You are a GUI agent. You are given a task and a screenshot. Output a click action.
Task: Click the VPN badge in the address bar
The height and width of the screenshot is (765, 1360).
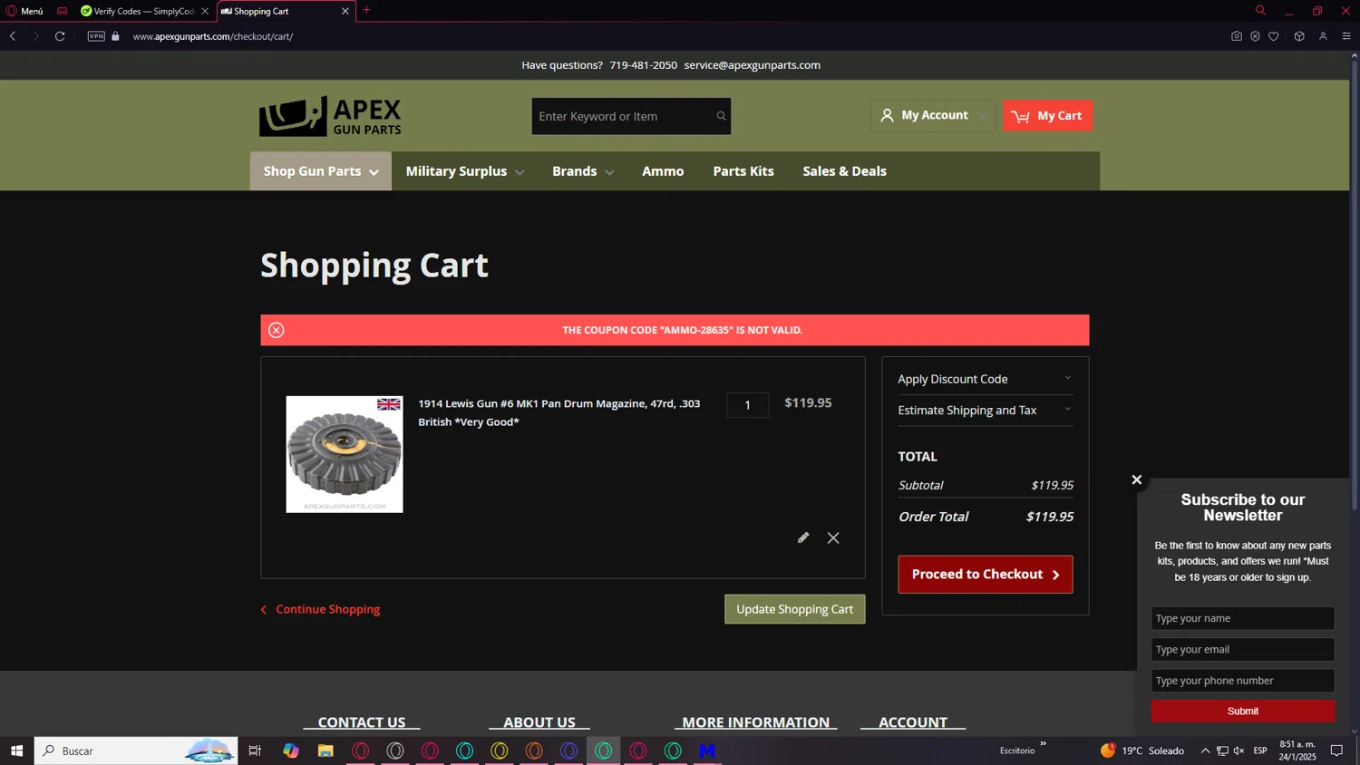(96, 36)
